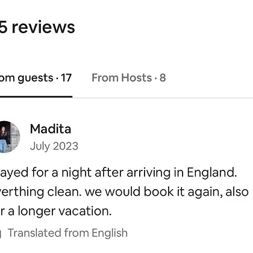Click the gray divider line below the tabs
253x253 pixels.
(163, 98)
